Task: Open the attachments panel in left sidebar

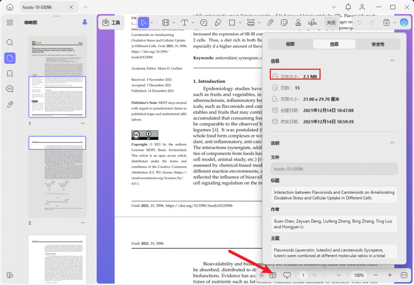Action: [x=10, y=105]
